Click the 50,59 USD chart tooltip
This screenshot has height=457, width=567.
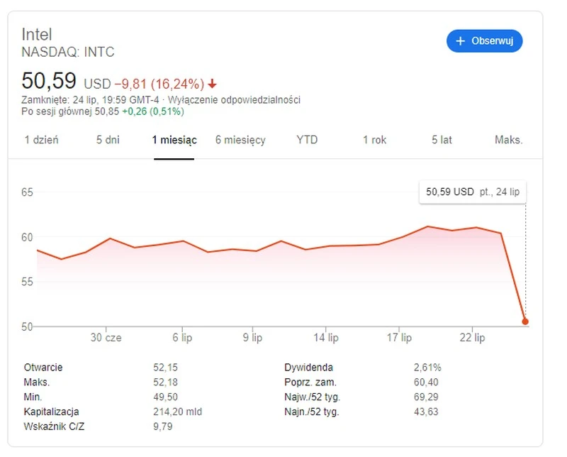coord(473,192)
